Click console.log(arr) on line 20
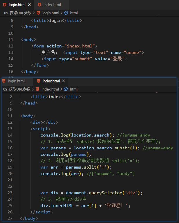179x223 pixels. [x=61, y=174]
